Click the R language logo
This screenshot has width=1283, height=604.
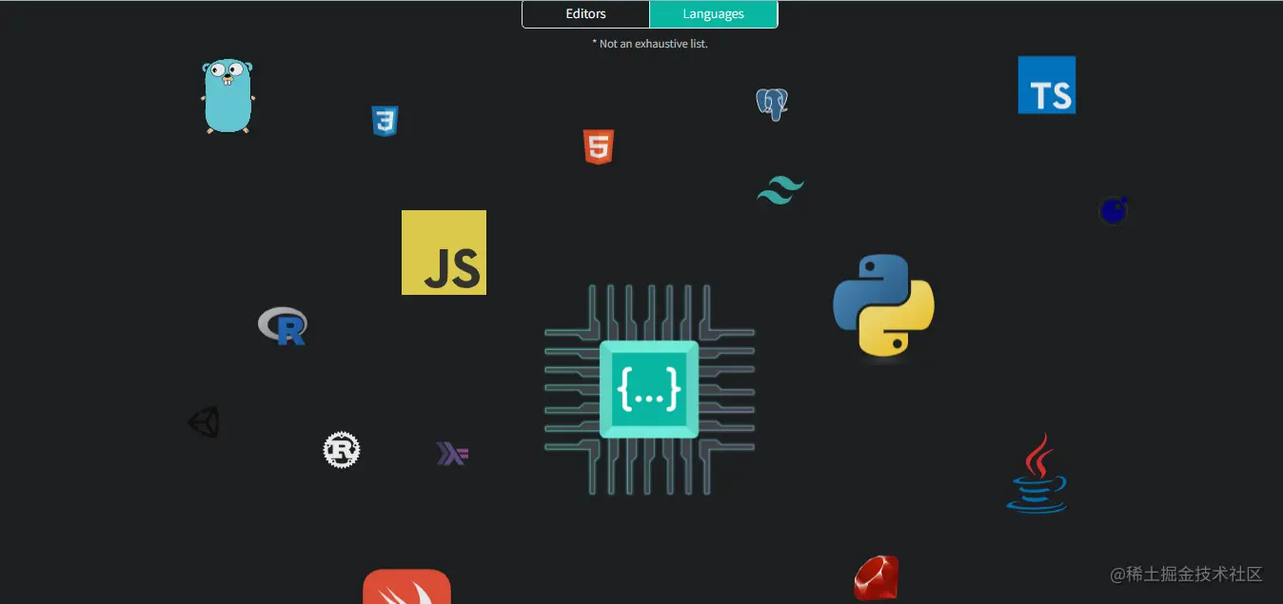tap(283, 325)
